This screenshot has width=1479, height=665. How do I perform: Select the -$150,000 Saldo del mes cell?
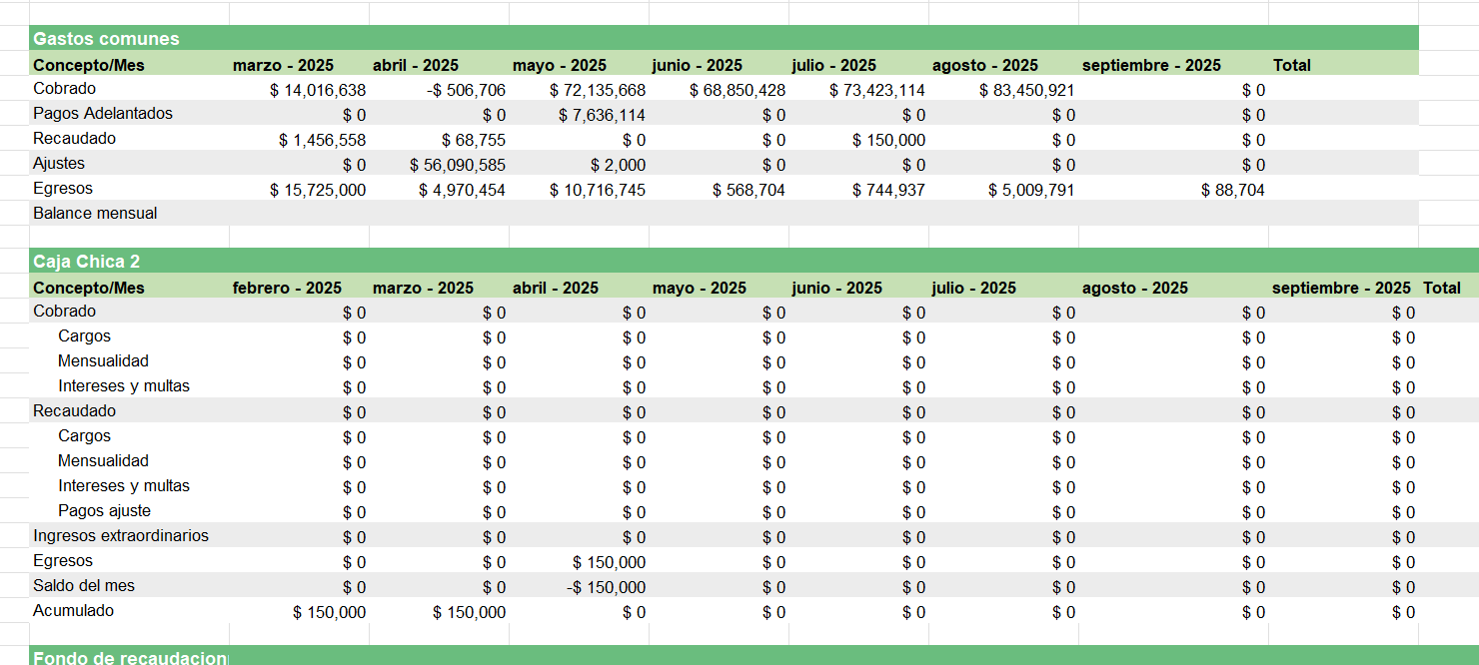[606, 587]
